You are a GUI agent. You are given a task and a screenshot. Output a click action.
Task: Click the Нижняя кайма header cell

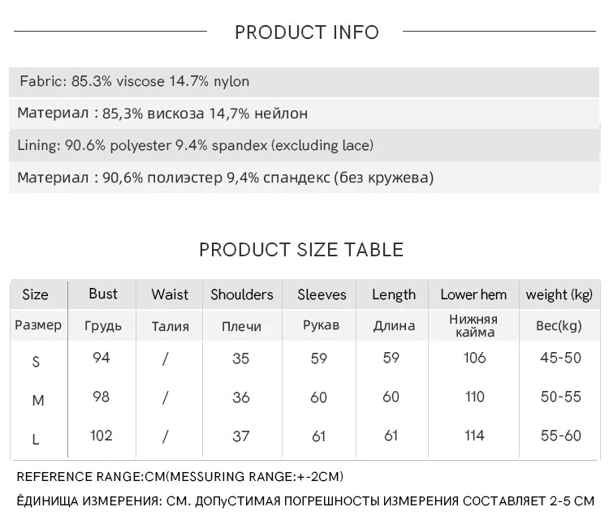473,326
